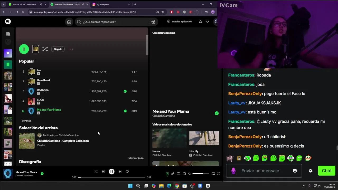This screenshot has width=338, height=190.
Task: Switch to the (4) Instagram tab
Action: click(x=102, y=4)
